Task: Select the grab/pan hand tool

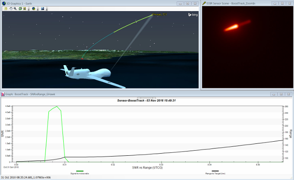Action: pyautogui.click(x=11, y=9)
